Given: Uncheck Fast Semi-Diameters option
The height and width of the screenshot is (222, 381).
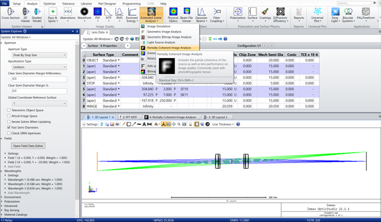Looking at the screenshot, I should [9, 127].
